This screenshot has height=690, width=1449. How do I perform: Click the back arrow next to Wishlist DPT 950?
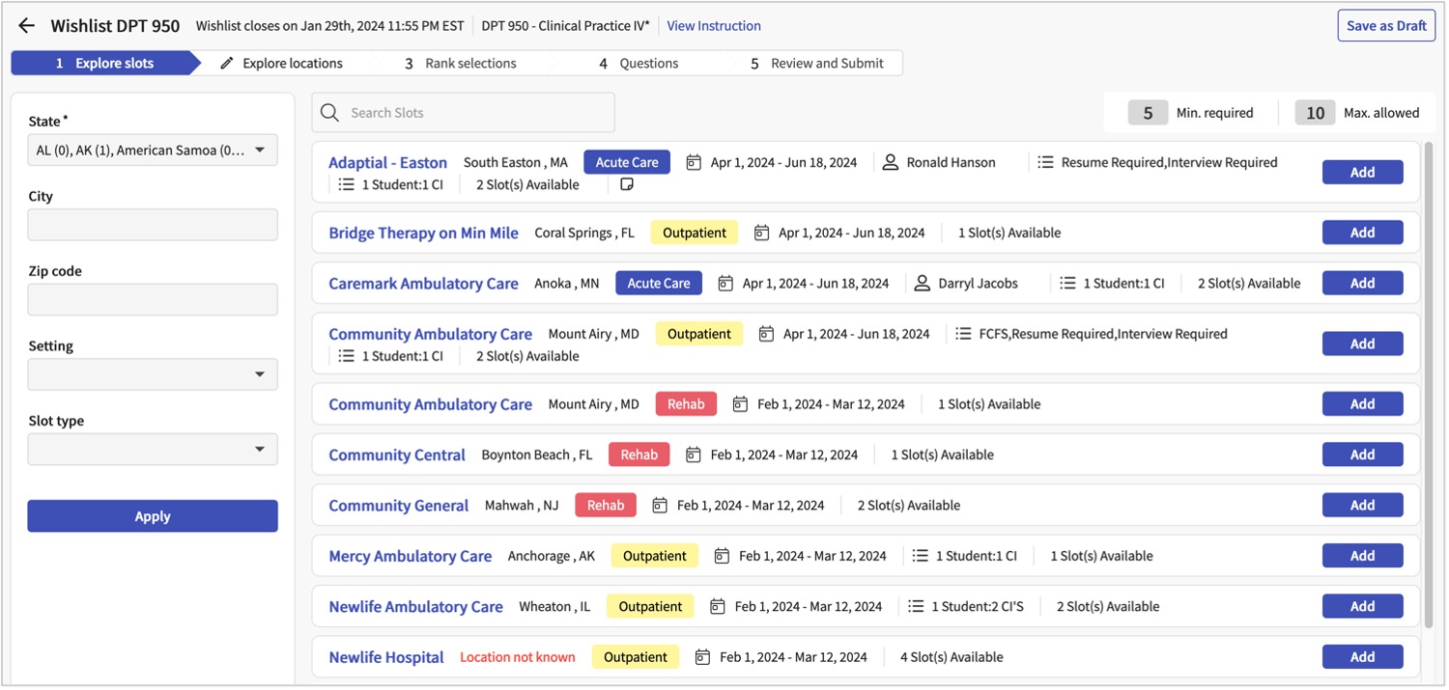pos(26,26)
